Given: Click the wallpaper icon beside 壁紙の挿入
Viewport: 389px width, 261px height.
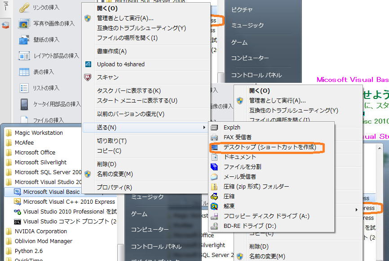Looking at the screenshot, I should coord(24,40).
